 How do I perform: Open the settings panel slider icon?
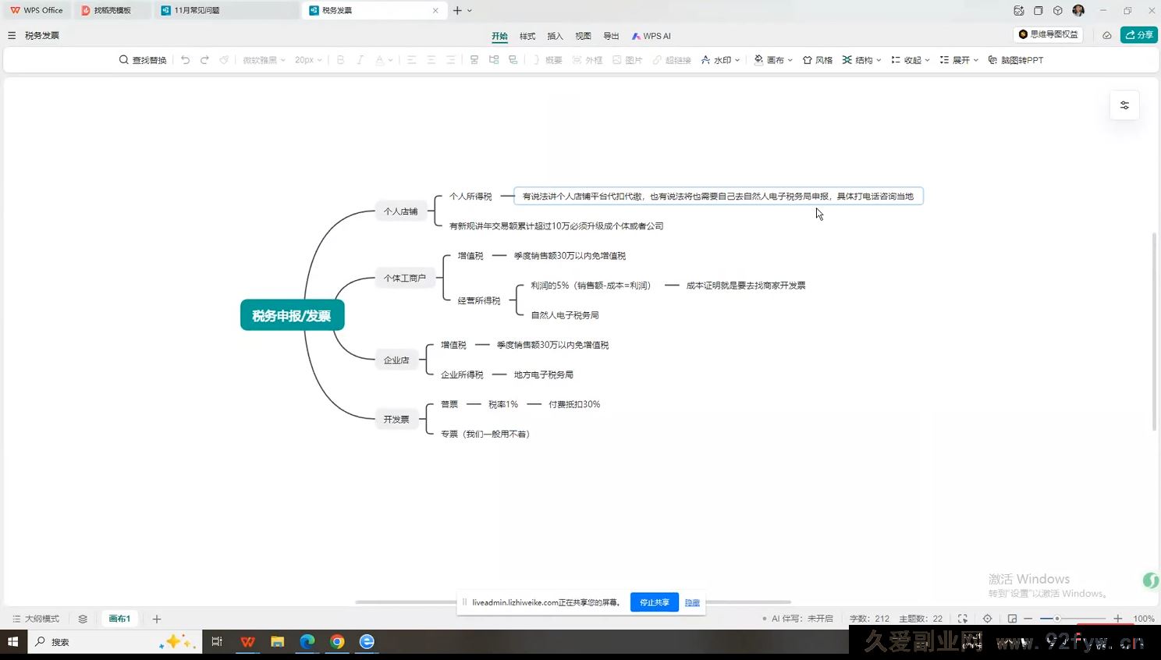(x=1124, y=105)
